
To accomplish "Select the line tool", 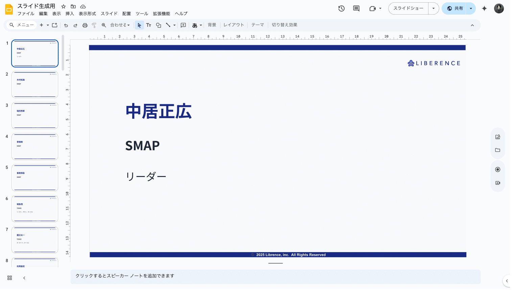I will [x=168, y=25].
